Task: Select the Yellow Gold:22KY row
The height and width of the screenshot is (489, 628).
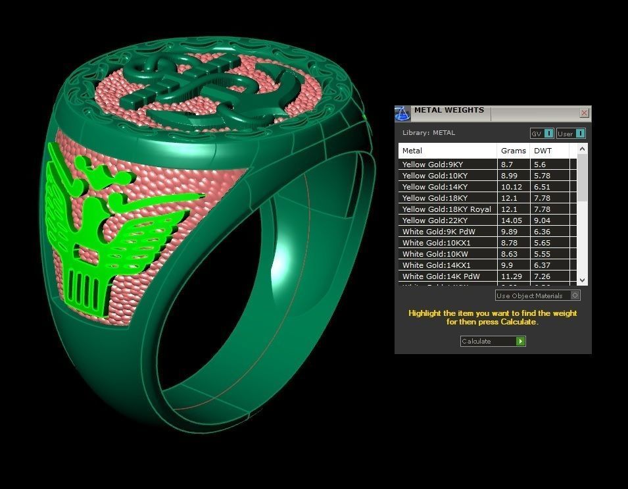Action: coord(487,220)
